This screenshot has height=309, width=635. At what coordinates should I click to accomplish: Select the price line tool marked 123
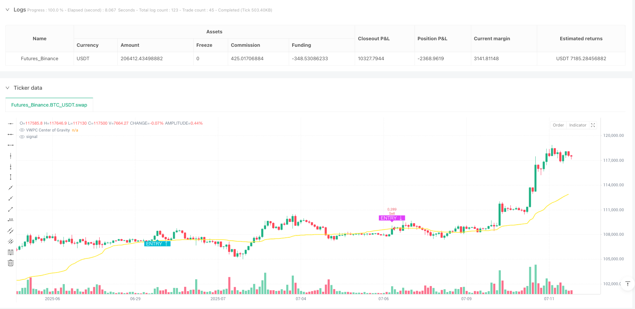(11, 220)
